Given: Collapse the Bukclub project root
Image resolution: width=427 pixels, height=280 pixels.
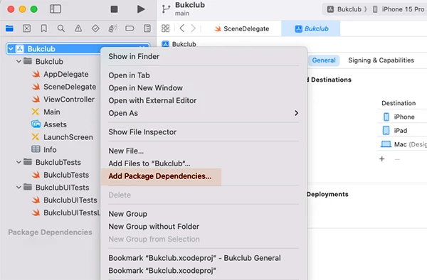Looking at the screenshot, I should 11,49.
